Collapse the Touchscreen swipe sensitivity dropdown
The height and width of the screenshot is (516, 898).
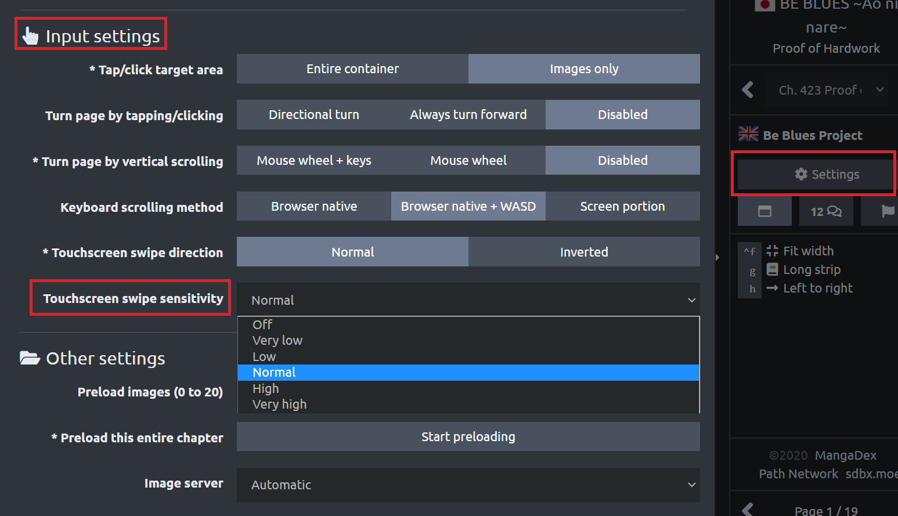tap(468, 300)
